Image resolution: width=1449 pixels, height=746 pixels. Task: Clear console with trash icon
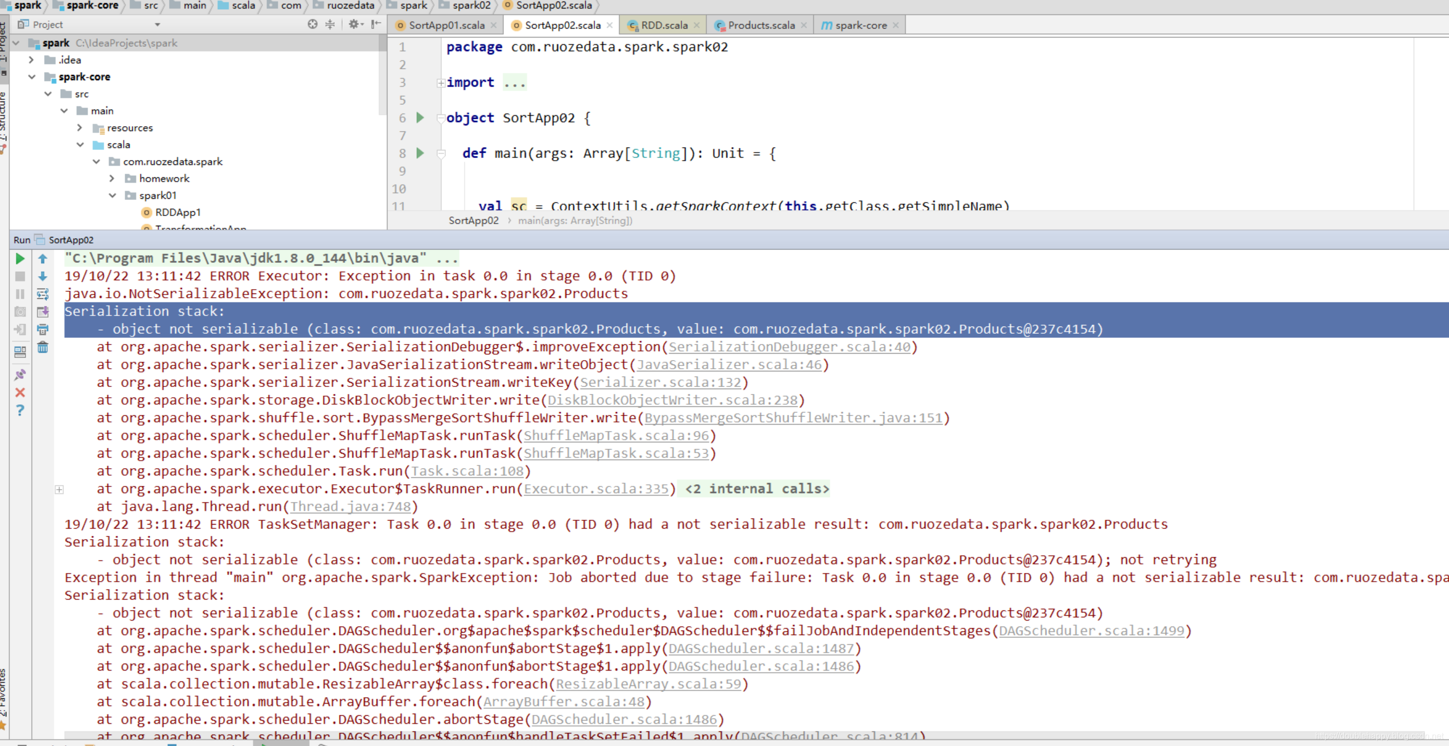click(43, 347)
